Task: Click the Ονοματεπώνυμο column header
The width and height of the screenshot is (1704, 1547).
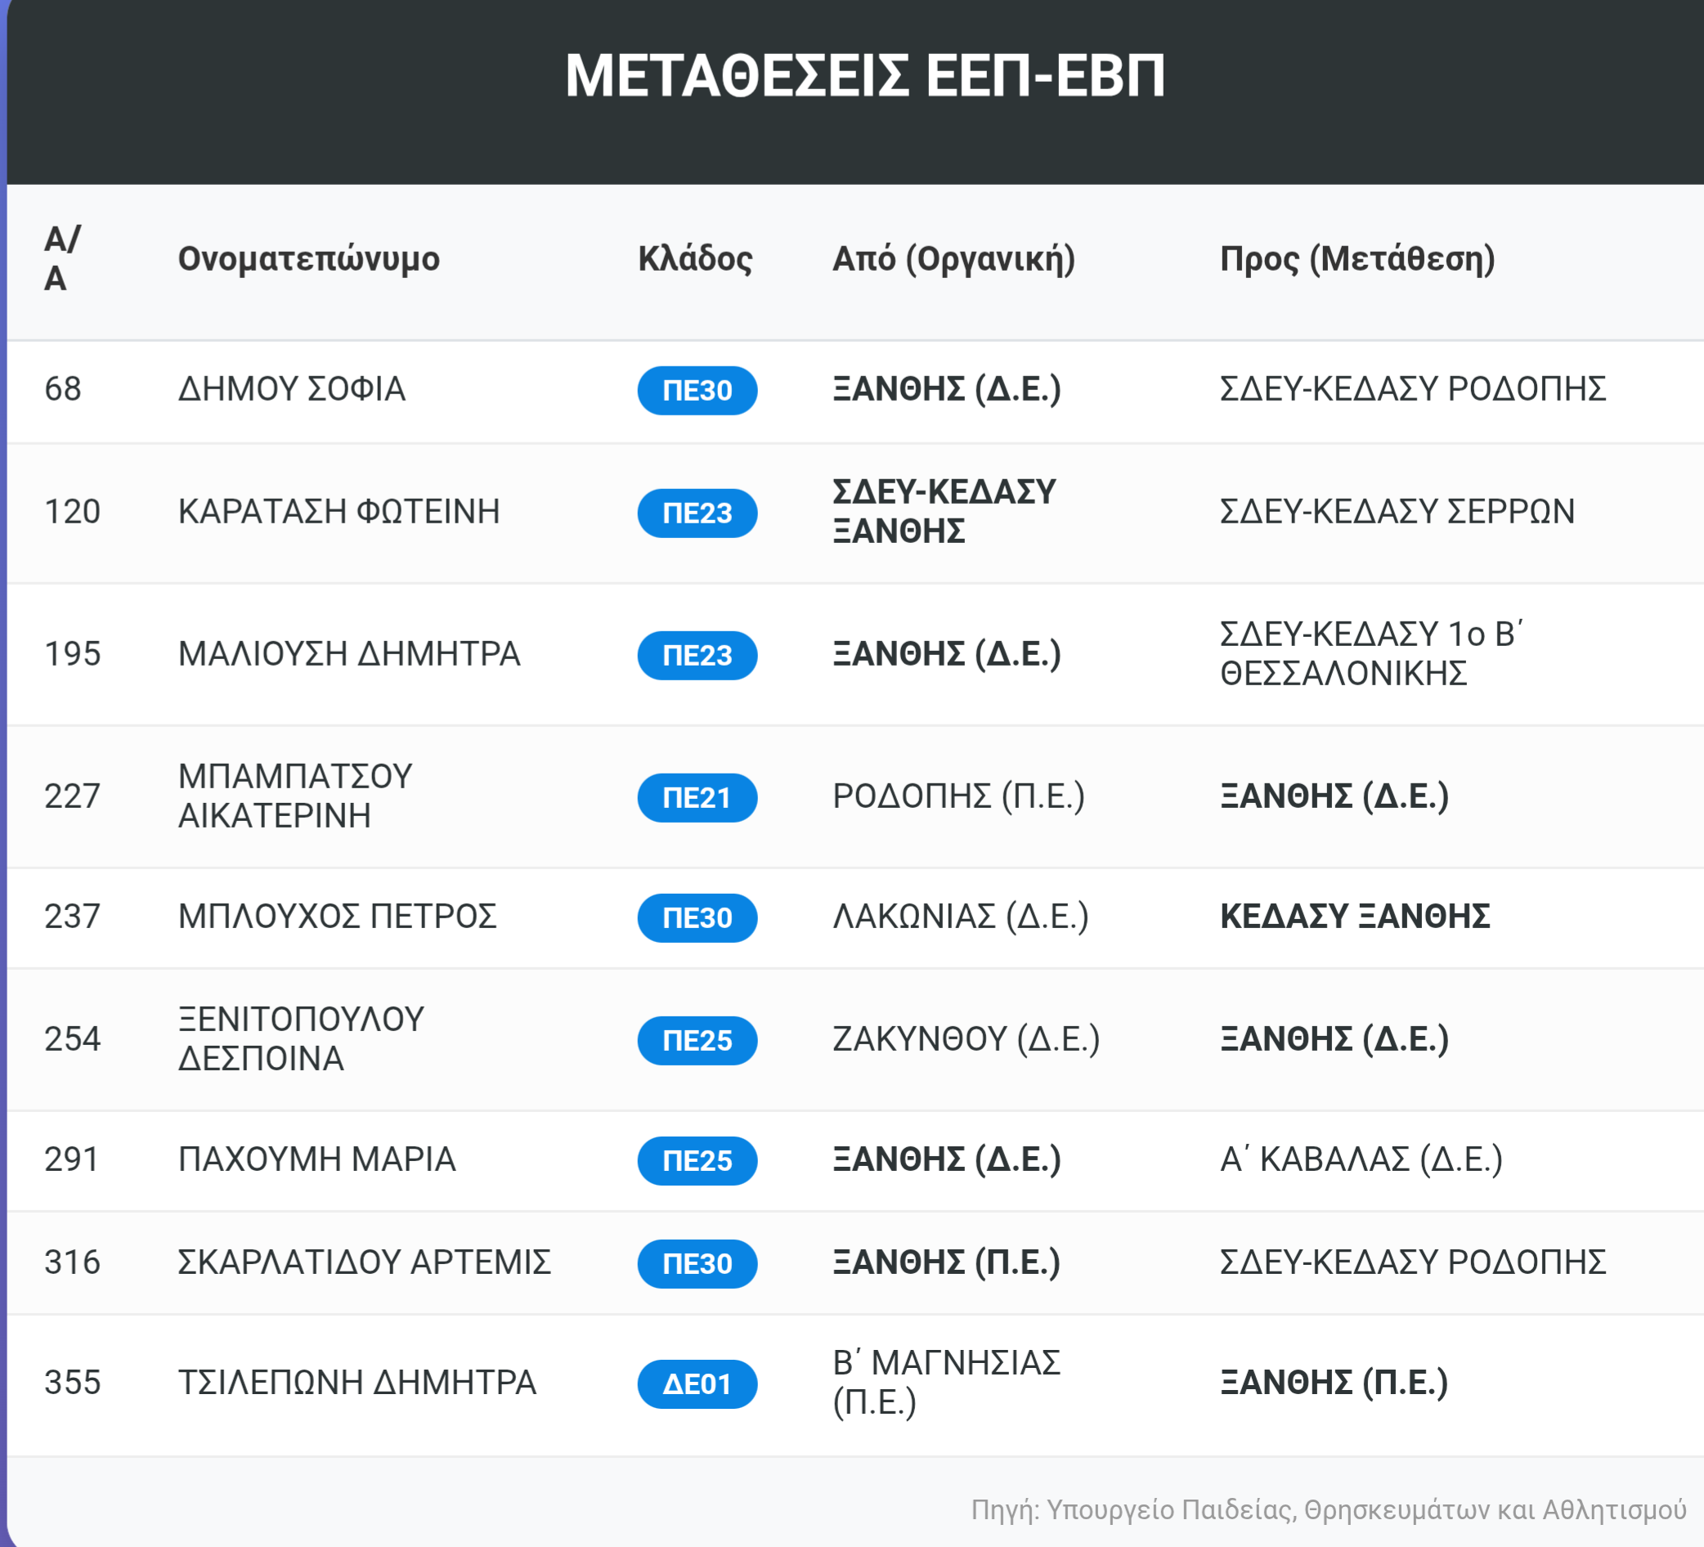Action: coord(308,258)
